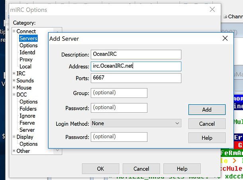Viewport: 243px width, 180px height.
Task: Expand the Sounds category tree node
Action: click(14, 80)
